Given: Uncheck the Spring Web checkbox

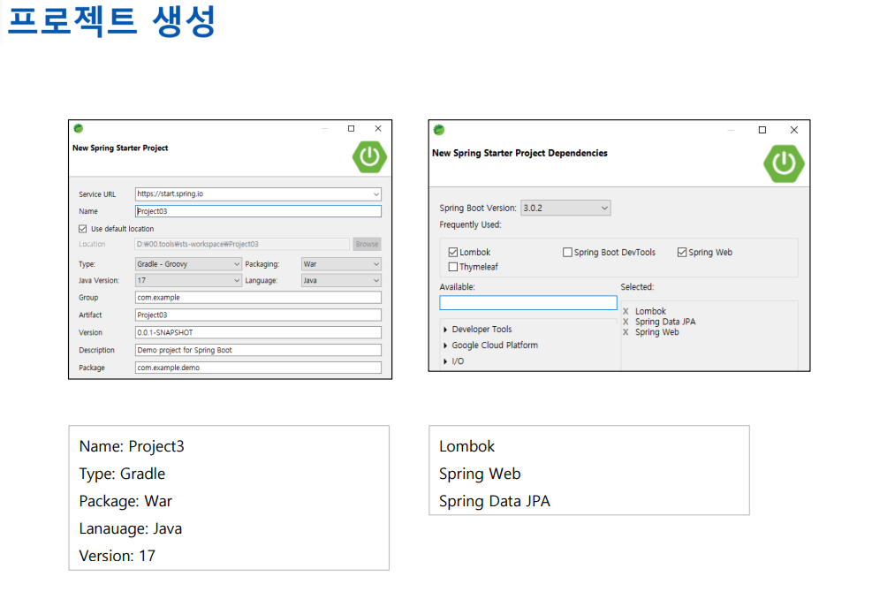Looking at the screenshot, I should 682,252.
